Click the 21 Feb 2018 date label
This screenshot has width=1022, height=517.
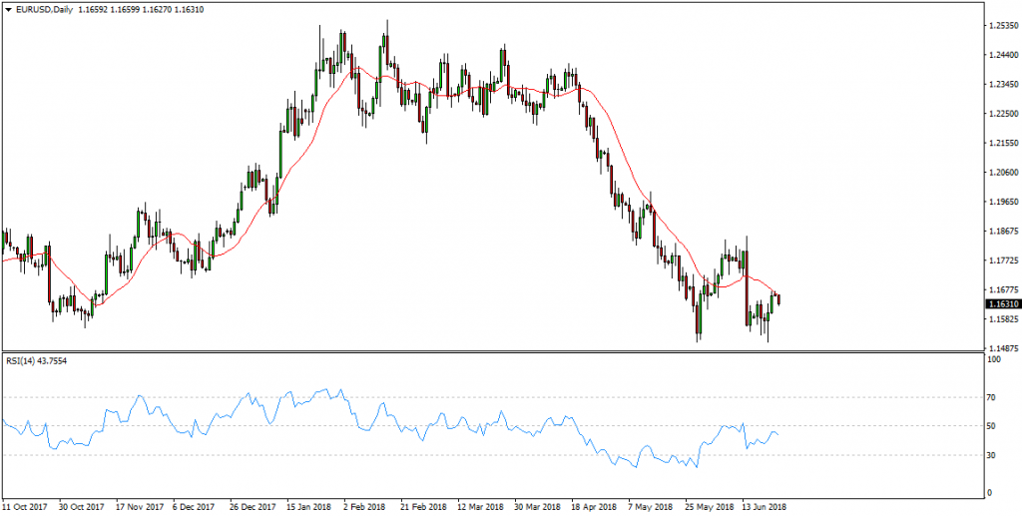click(x=423, y=507)
